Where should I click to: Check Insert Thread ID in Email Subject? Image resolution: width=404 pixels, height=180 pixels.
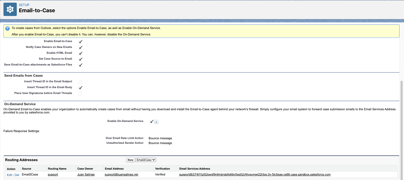coord(80,82)
